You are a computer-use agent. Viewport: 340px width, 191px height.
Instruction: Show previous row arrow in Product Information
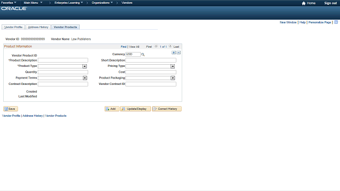[156, 46]
